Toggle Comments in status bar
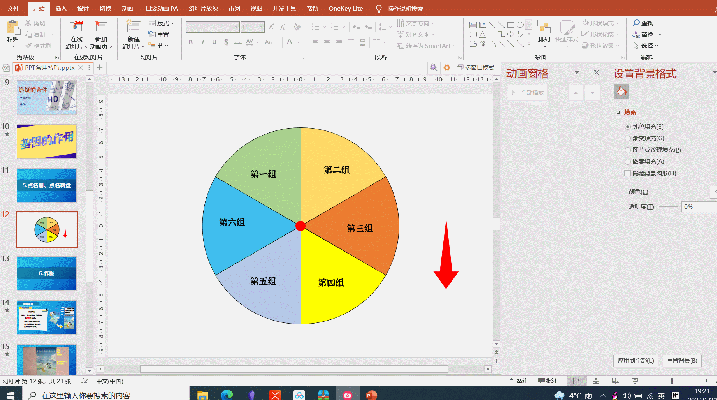The height and width of the screenshot is (400, 717). pyautogui.click(x=548, y=381)
